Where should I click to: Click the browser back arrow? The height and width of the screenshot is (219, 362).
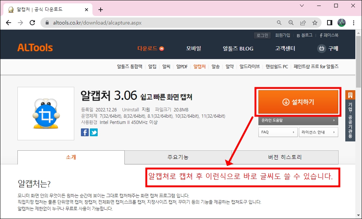[9, 23]
